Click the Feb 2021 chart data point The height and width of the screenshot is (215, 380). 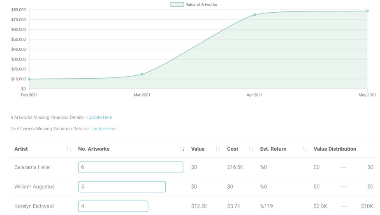(x=30, y=79)
